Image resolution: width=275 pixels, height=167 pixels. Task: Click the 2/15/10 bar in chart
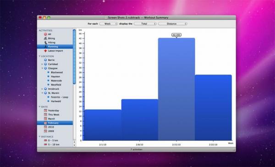click(x=176, y=89)
